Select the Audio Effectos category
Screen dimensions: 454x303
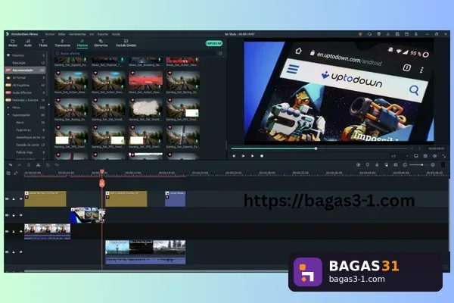(26, 92)
